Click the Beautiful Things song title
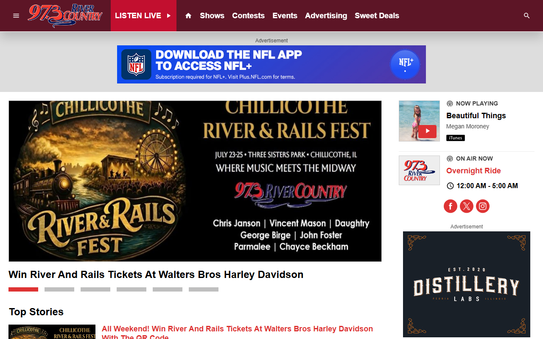 (476, 116)
